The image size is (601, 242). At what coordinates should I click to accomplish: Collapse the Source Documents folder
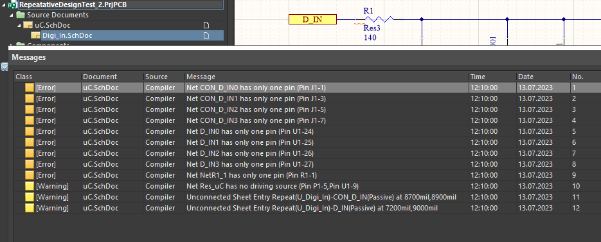coord(12,15)
